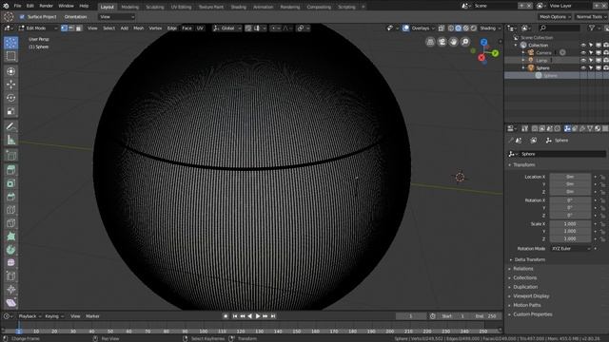The width and height of the screenshot is (609, 342).
Task: Hide the Sphere object via eye icon
Action: [x=583, y=67]
